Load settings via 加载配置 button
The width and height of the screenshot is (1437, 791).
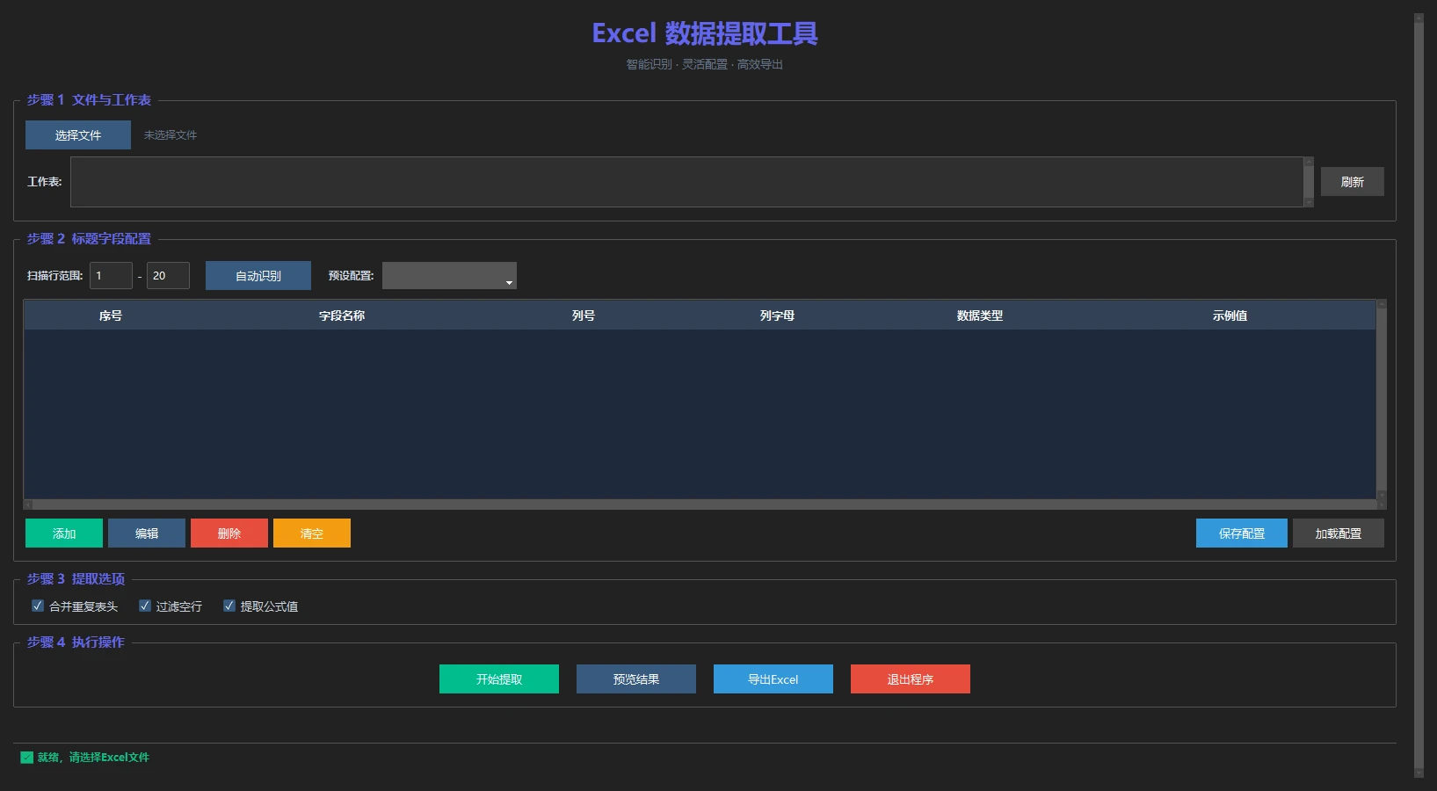[x=1339, y=533]
